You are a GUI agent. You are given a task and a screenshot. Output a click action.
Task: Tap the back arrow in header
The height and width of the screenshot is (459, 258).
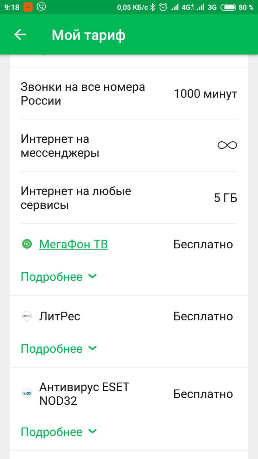[x=20, y=35]
